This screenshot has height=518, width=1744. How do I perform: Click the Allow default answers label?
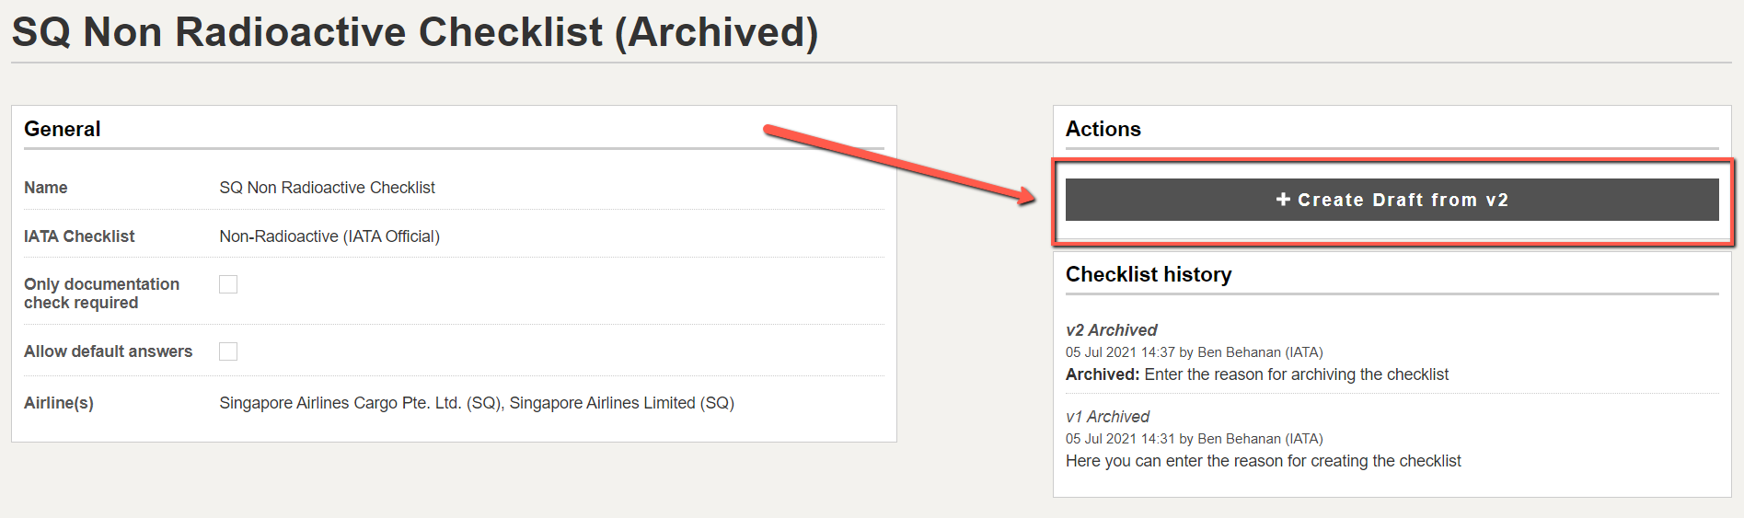(108, 351)
